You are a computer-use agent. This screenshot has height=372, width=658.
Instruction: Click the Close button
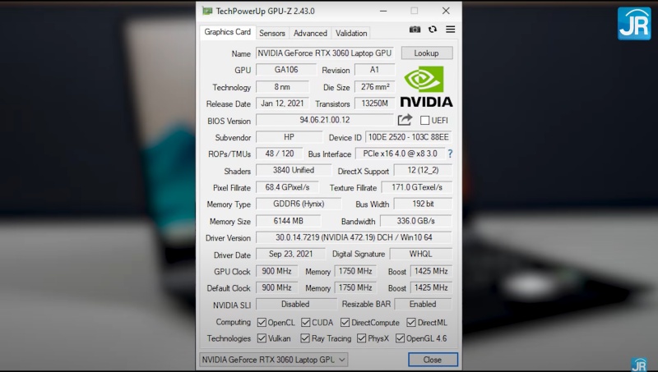coord(433,360)
